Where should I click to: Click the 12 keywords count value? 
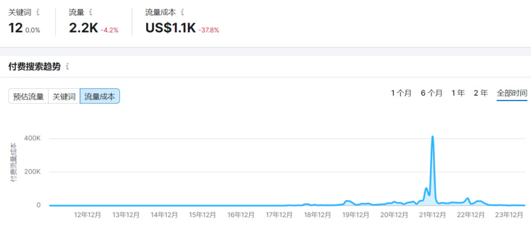(x=16, y=28)
